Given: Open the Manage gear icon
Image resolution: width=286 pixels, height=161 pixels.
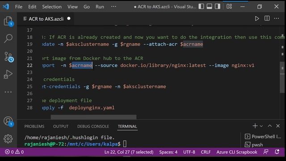Looking at the screenshot, I should 8,139.
